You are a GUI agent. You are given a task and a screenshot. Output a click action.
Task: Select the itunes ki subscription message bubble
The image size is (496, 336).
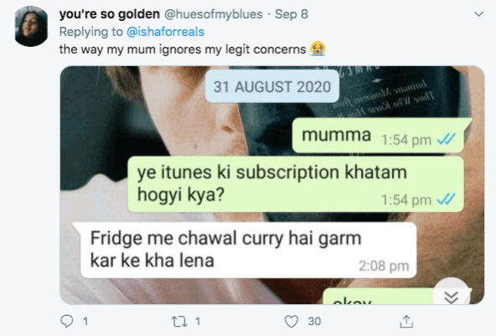tap(296, 184)
